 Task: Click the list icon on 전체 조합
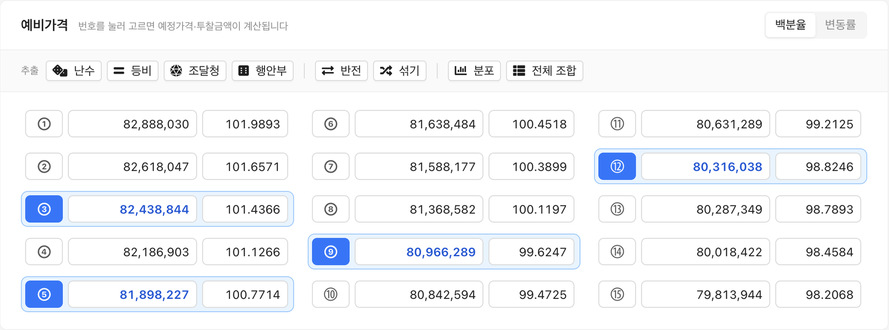point(519,70)
